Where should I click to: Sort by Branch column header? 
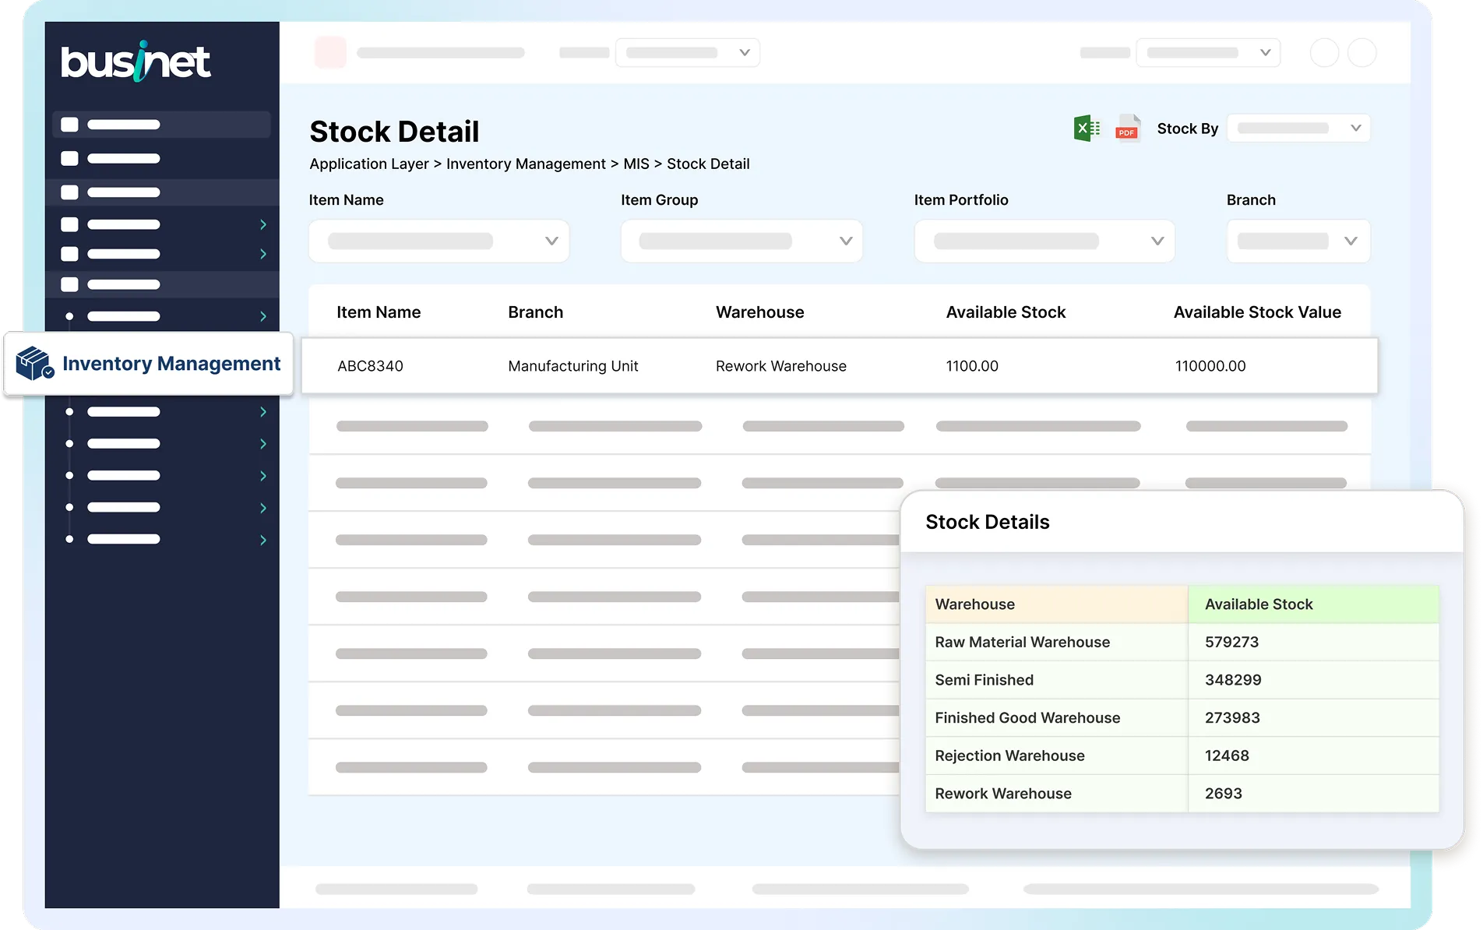[536, 312]
